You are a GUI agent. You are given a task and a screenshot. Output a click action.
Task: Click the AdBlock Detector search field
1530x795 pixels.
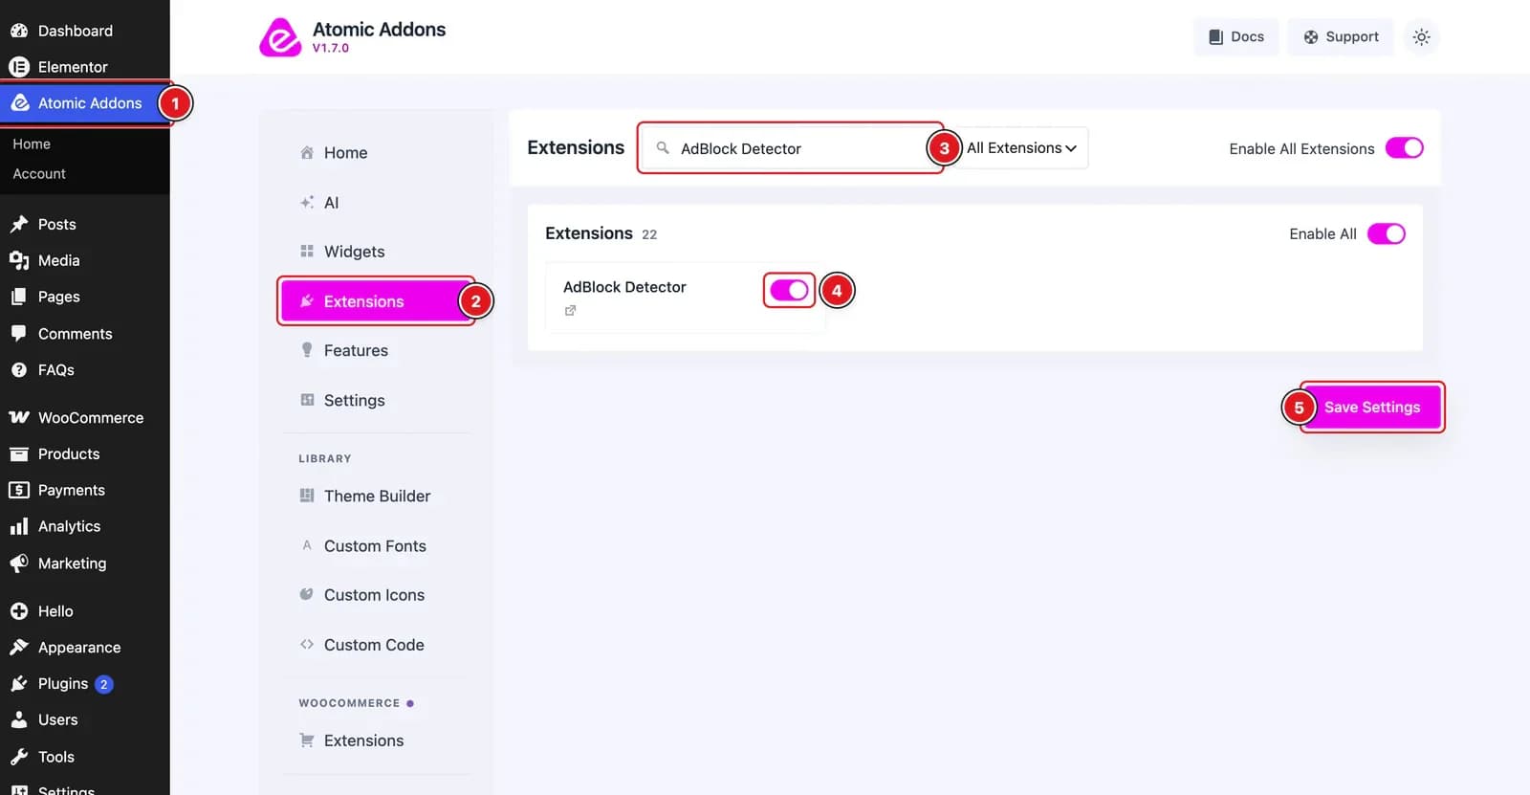pos(791,148)
